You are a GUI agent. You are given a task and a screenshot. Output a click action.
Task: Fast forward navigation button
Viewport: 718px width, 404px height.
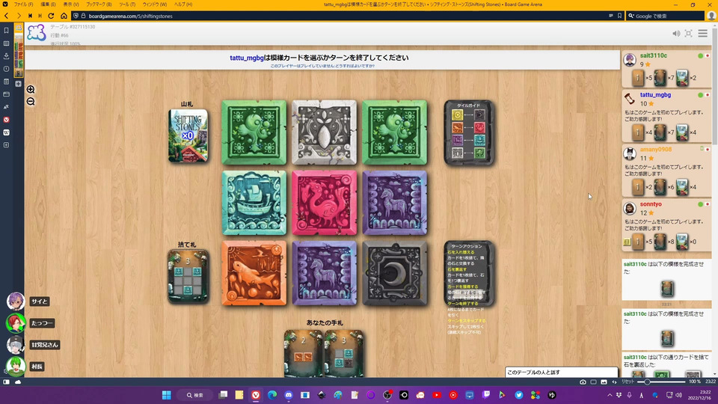[x=40, y=16]
